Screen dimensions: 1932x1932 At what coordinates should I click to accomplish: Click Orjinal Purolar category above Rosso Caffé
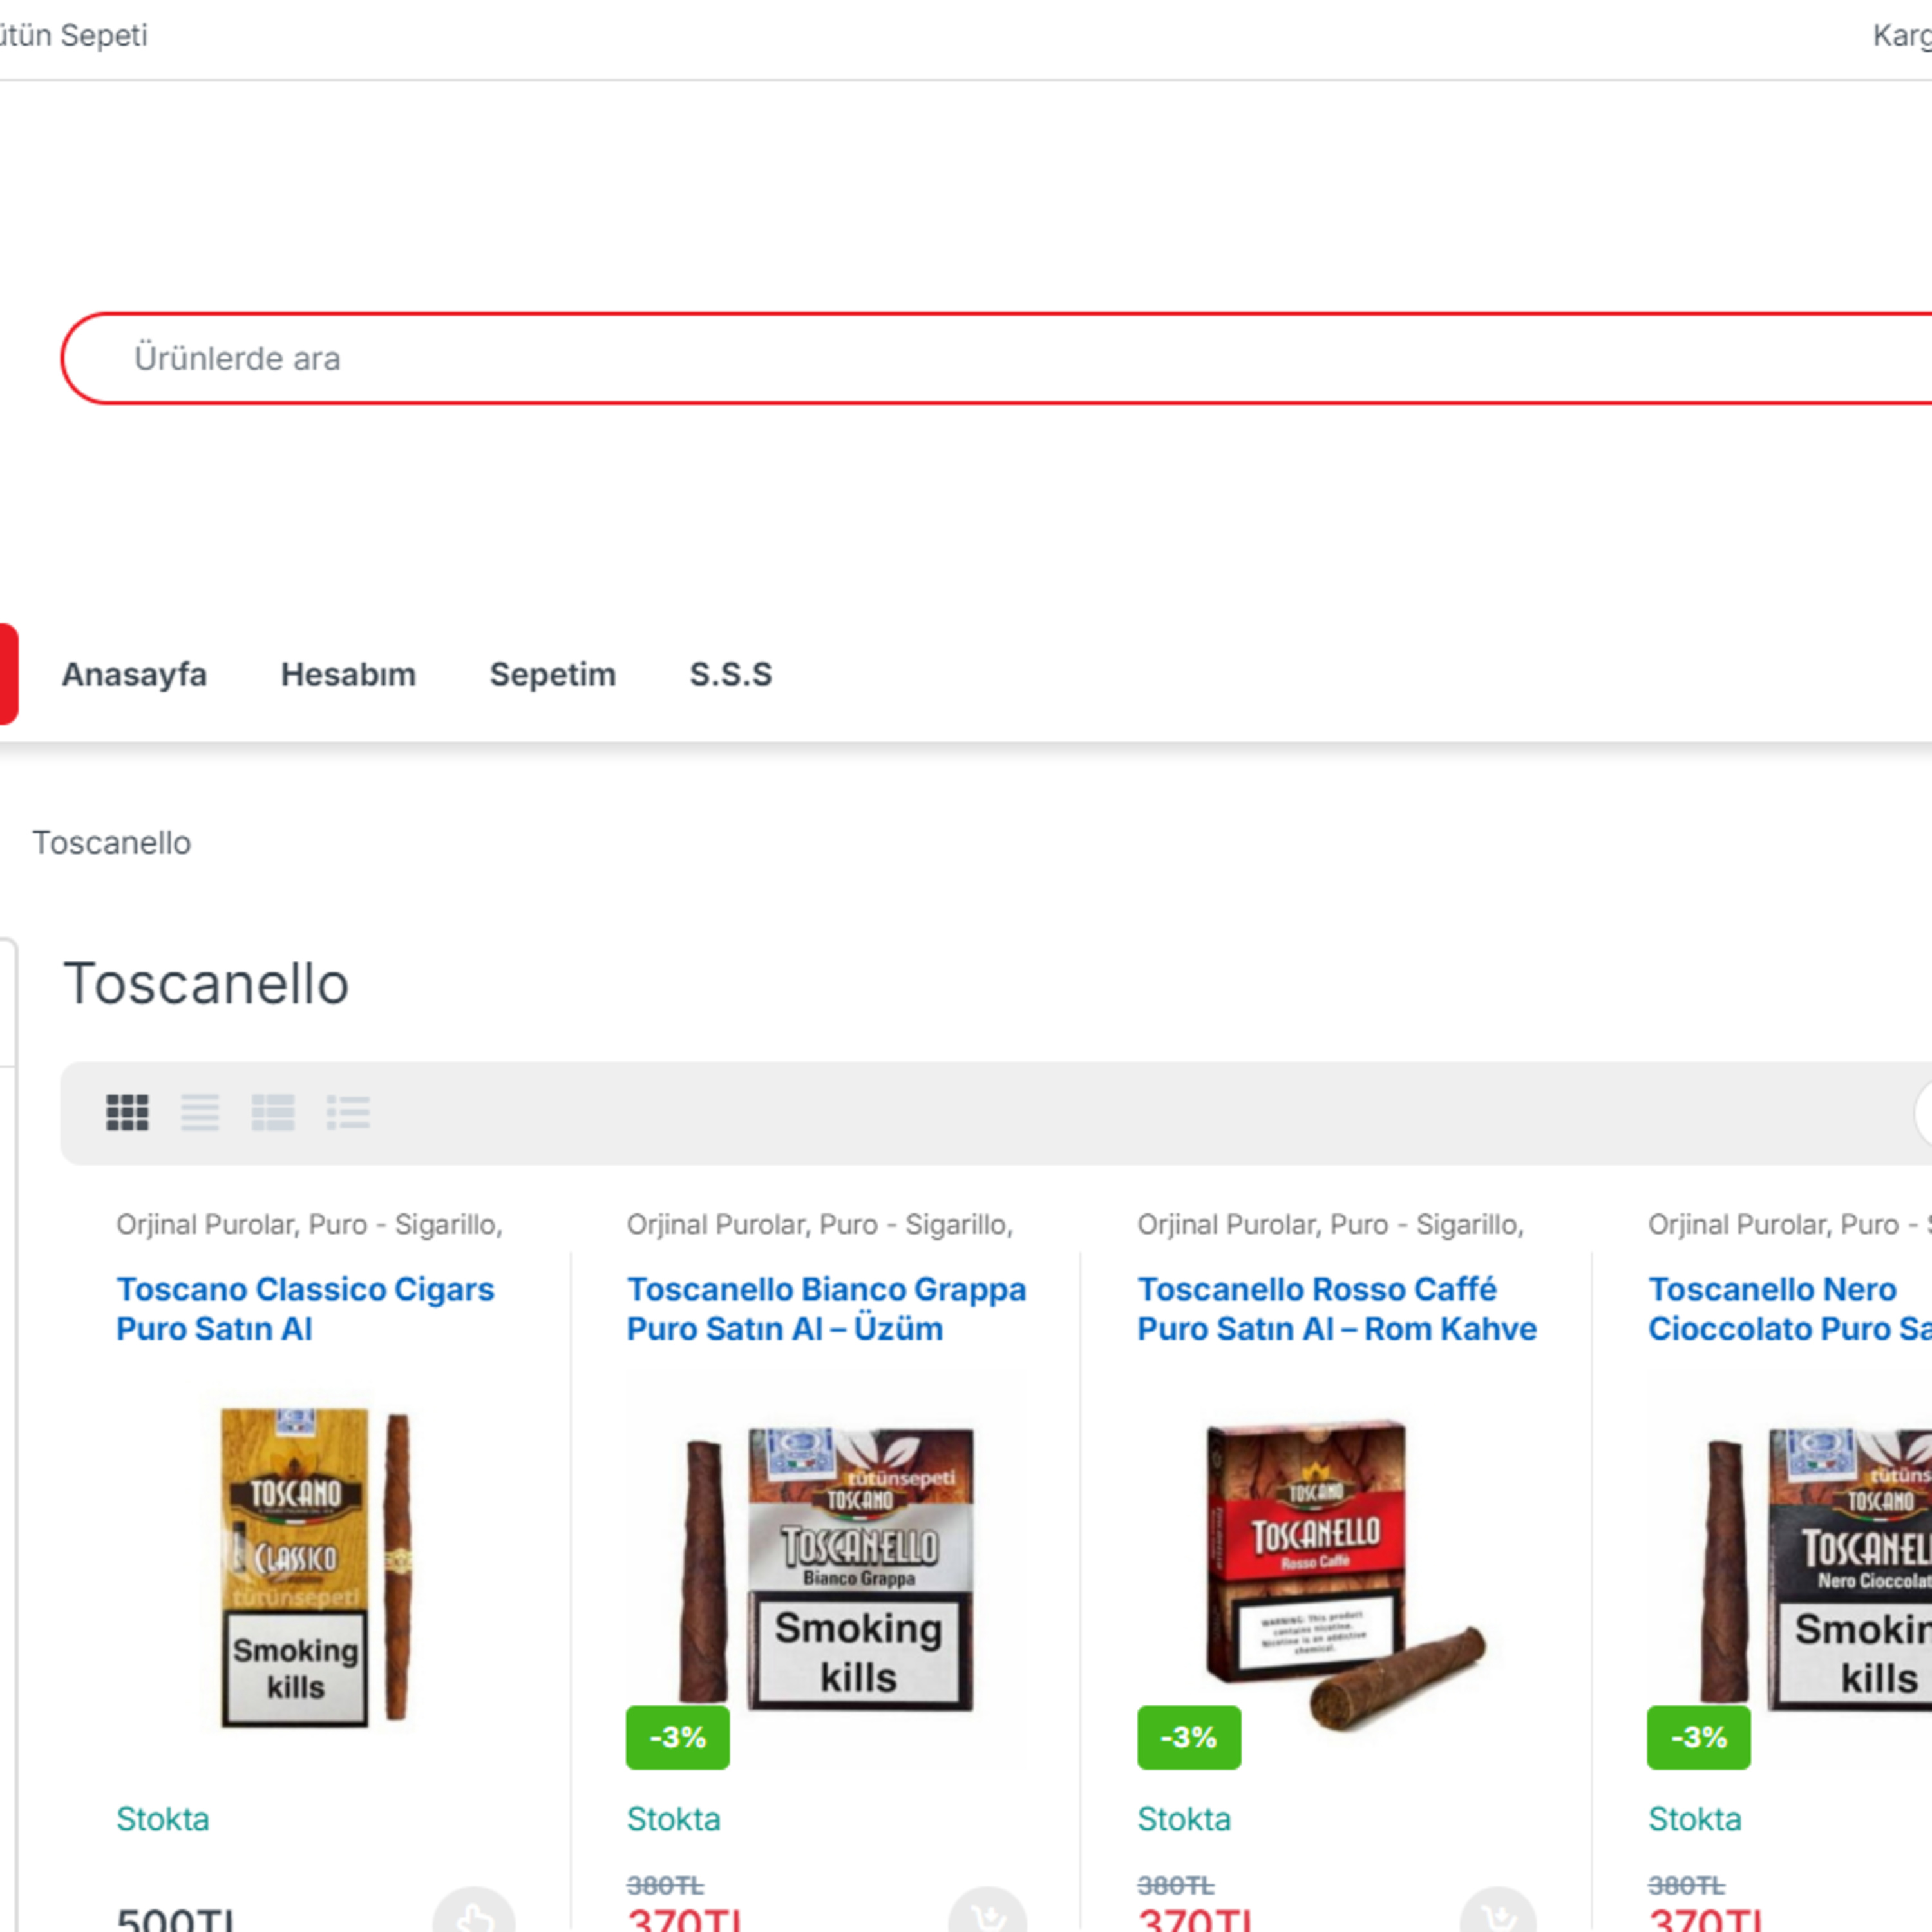[1228, 1224]
